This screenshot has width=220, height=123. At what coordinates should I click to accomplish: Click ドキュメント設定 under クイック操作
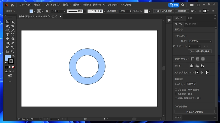195,112
